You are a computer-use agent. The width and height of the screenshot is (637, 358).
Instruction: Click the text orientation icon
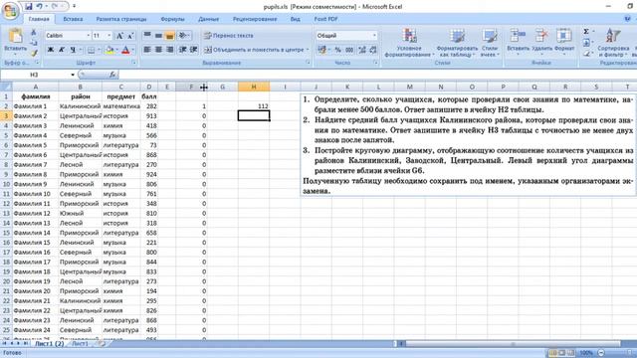point(183,36)
